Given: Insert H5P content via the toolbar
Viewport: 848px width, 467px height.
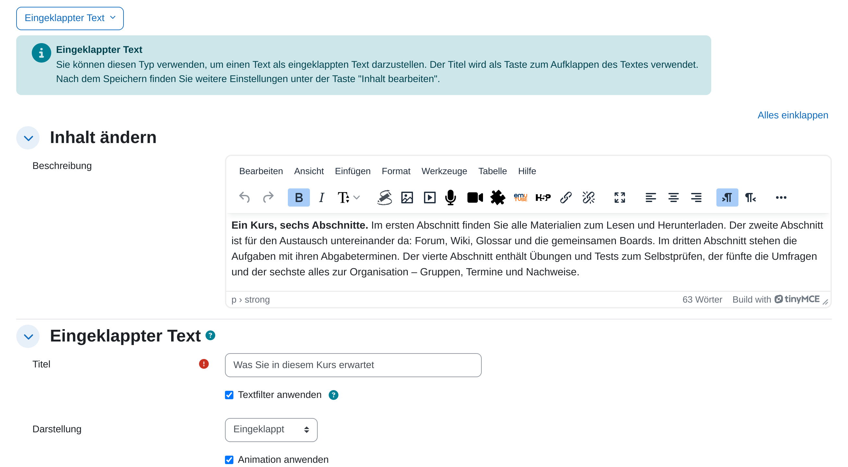Looking at the screenshot, I should [x=543, y=198].
